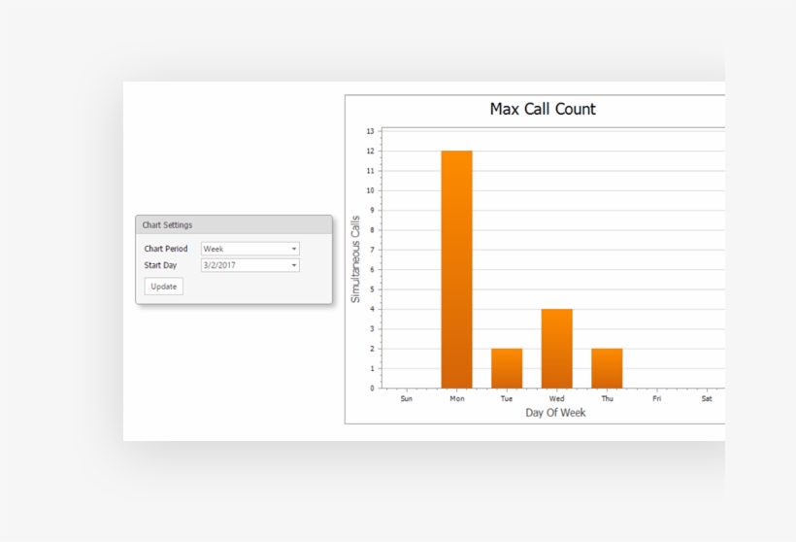The width and height of the screenshot is (796, 542).
Task: Open the Chart Period dropdown arrow
Action: [x=294, y=249]
